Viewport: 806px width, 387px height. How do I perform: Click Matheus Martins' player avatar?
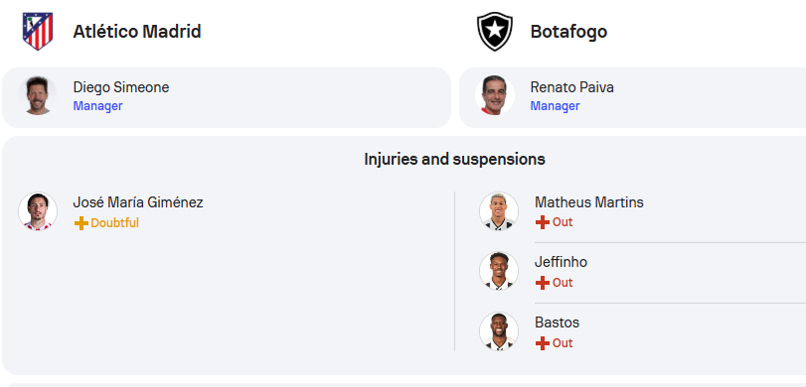(499, 211)
